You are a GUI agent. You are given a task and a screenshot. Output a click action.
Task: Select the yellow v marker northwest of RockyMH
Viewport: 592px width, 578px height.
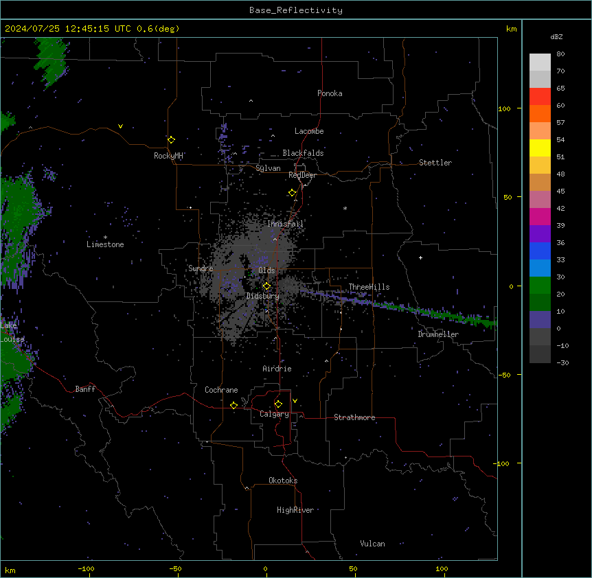[x=120, y=126]
